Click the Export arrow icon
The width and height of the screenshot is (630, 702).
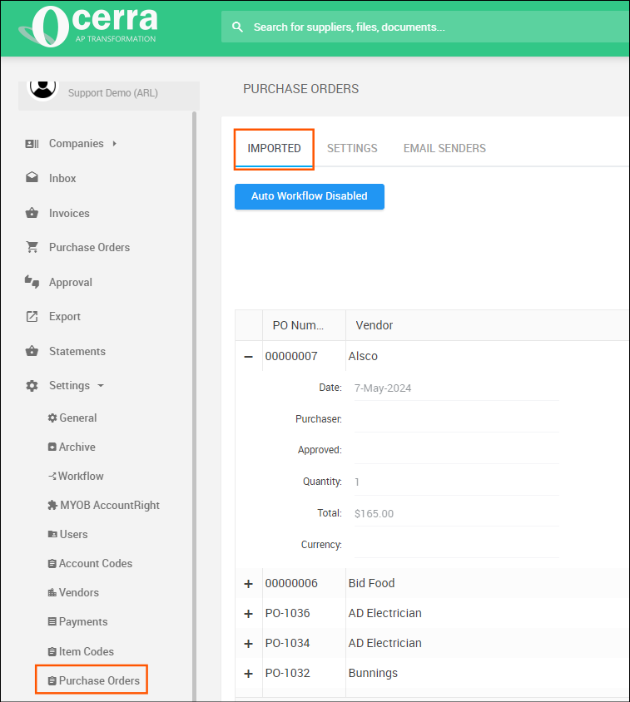point(32,317)
